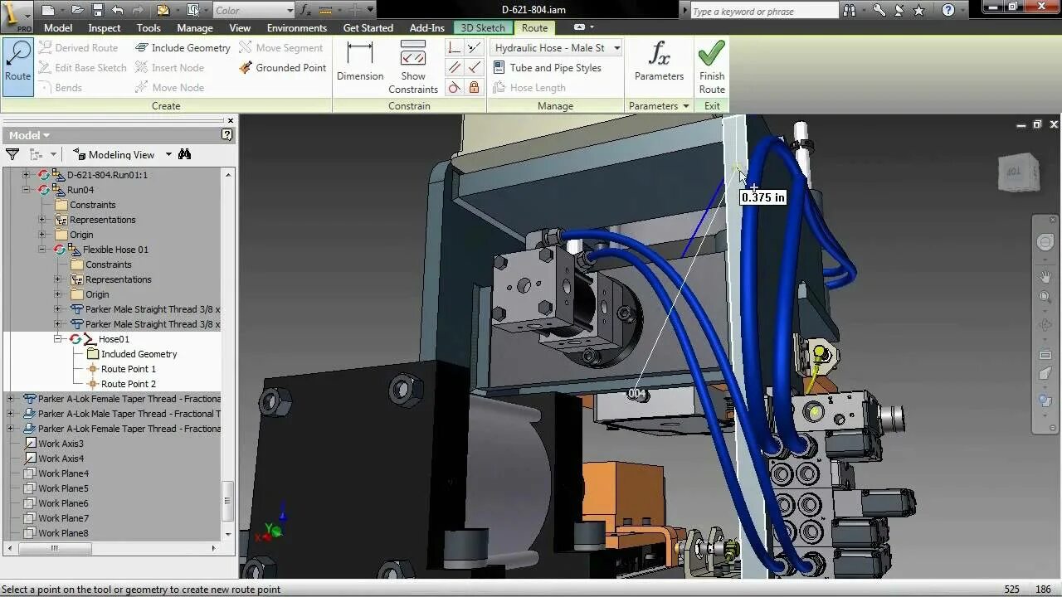Image resolution: width=1062 pixels, height=597 pixels.
Task: Collapse the Run04 tree node
Action: coord(26,190)
